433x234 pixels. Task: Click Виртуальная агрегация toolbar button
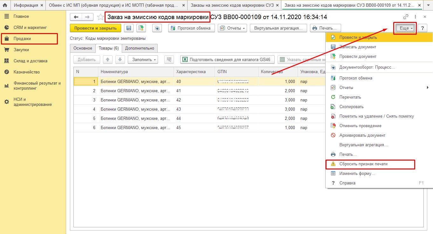click(278, 28)
